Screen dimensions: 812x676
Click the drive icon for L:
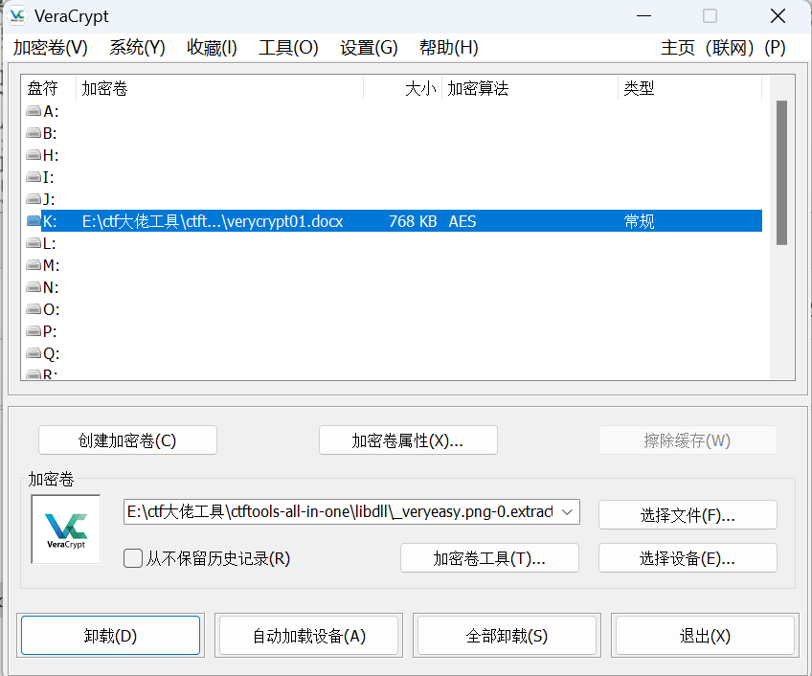[34, 243]
